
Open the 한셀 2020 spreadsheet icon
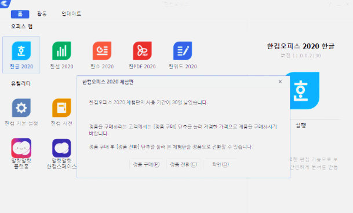pos(61,51)
